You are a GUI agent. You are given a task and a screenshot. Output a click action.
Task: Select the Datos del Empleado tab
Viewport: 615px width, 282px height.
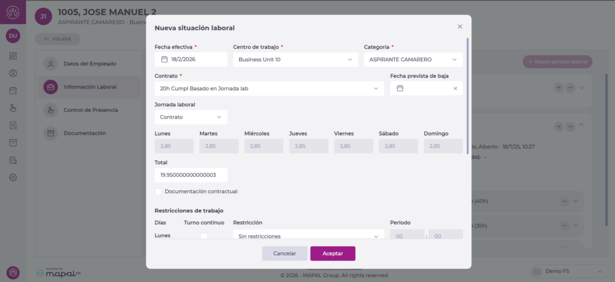(89, 64)
